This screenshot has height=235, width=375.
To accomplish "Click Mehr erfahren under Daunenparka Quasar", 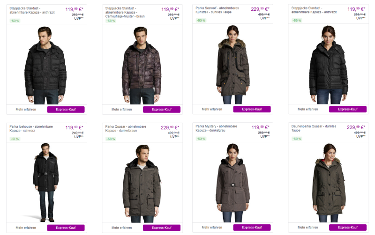I will [x=308, y=228].
